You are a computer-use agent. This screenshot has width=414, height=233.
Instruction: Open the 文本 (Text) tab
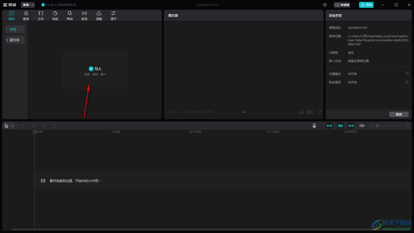coord(40,16)
